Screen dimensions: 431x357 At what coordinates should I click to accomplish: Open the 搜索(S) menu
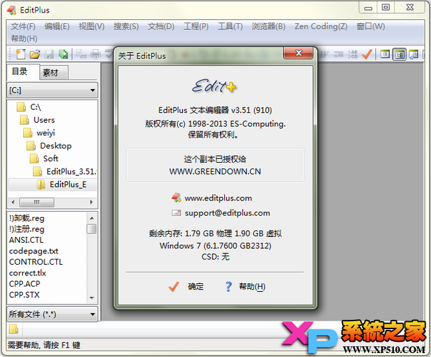point(126,27)
